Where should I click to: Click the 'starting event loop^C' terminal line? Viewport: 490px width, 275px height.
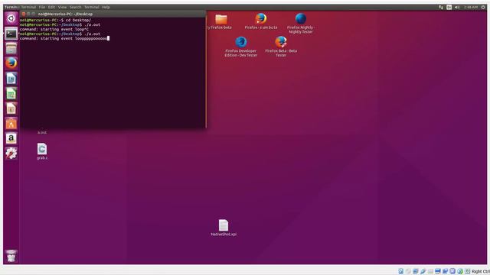54,29
